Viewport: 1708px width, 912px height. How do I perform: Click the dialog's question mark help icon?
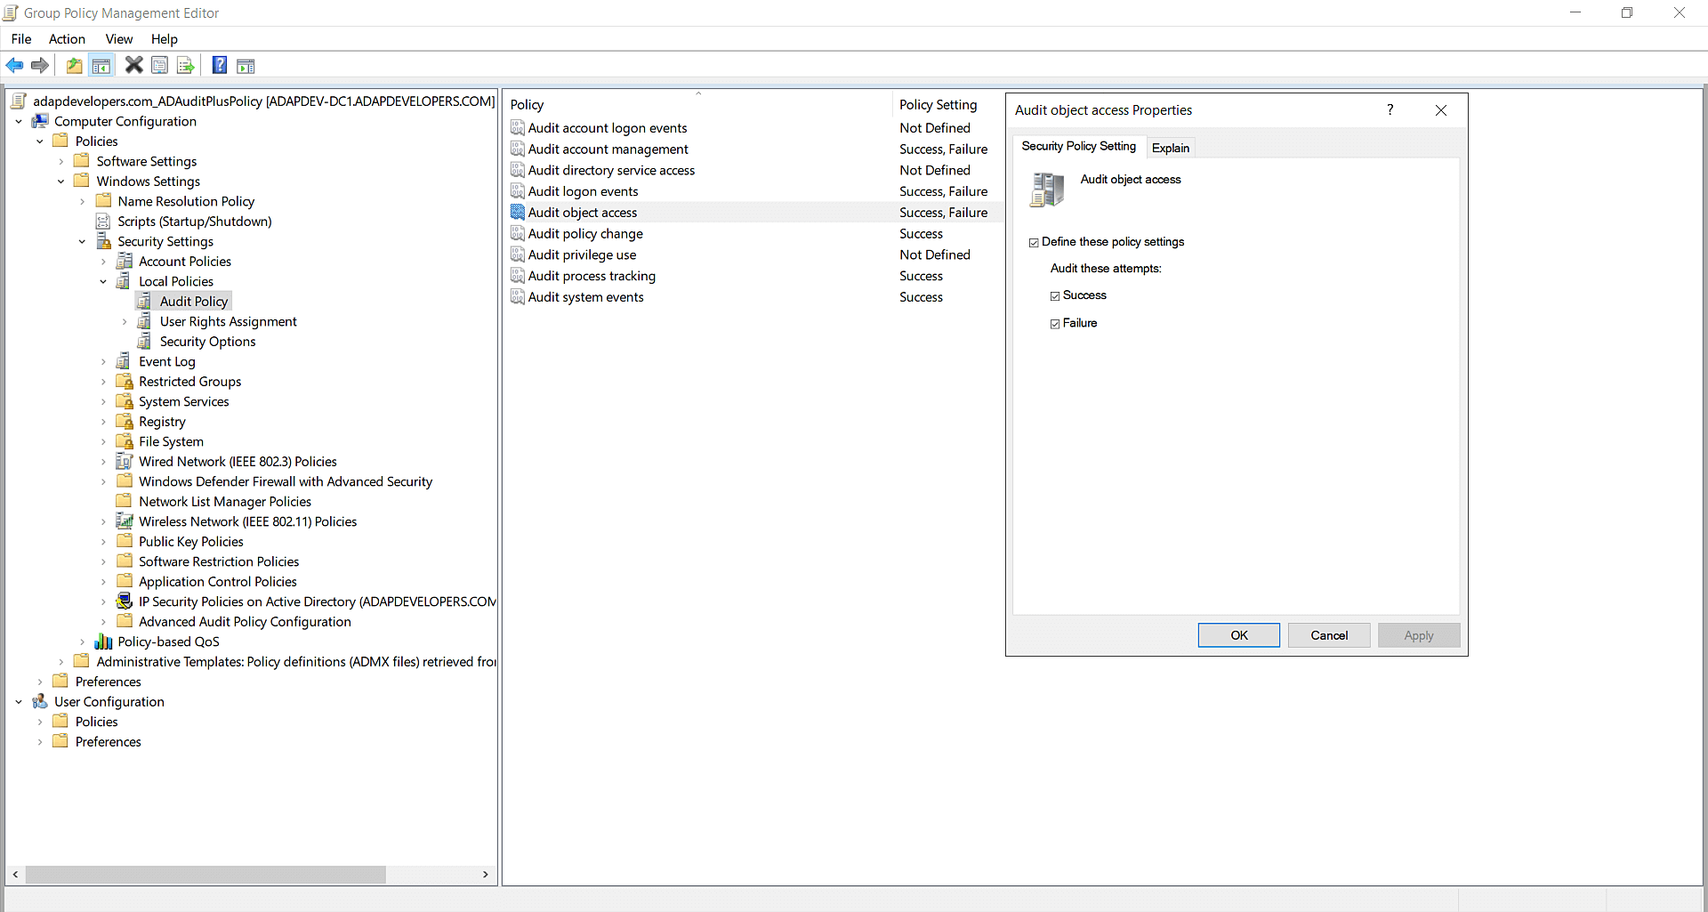point(1390,109)
